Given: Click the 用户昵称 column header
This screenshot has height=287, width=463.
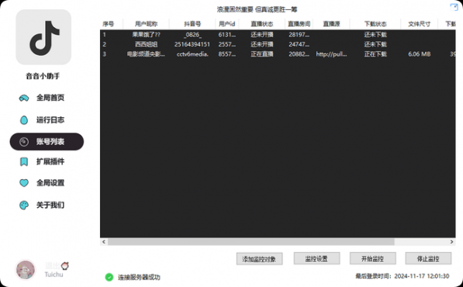Looking at the screenshot, I should tap(146, 24).
